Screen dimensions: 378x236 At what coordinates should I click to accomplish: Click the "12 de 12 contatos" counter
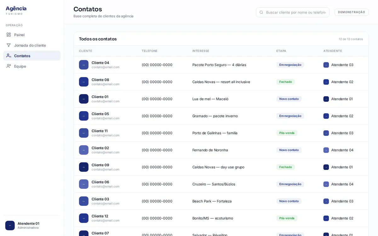click(351, 39)
